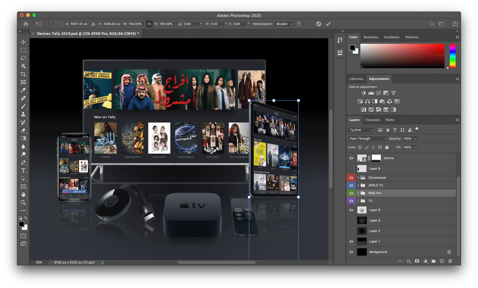This screenshot has height=288, width=478.
Task: Select the Move tool
Action: 23,42
